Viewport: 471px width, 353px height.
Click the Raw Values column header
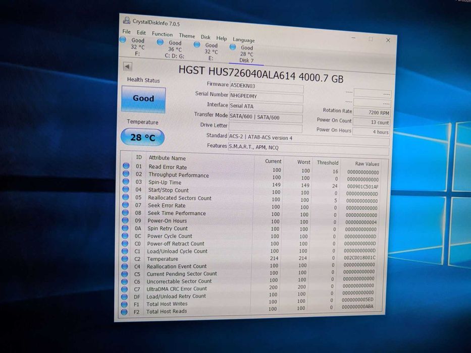click(x=367, y=164)
